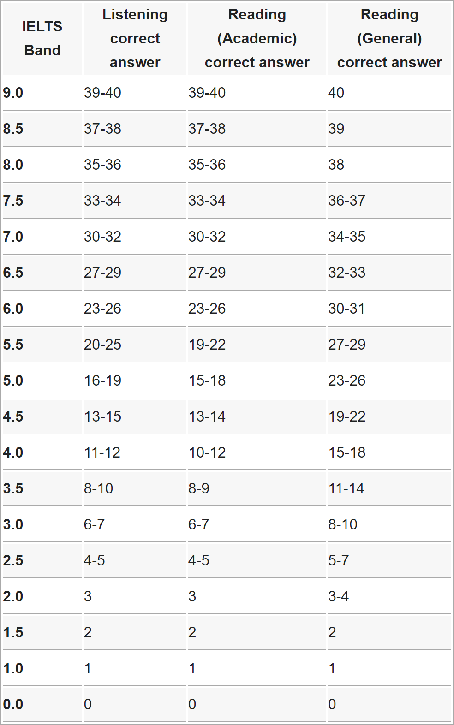Click the IELTS Band column header
The image size is (454, 725).
[42, 38]
